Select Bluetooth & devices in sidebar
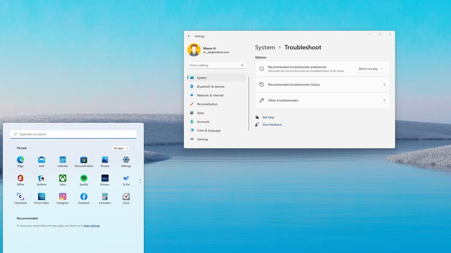451x253 pixels. (210, 86)
